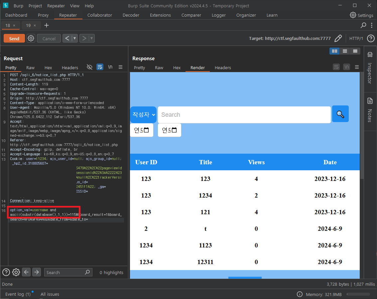The height and width of the screenshot is (299, 377).
Task: Open the Decoder tool tab
Action: [131, 15]
